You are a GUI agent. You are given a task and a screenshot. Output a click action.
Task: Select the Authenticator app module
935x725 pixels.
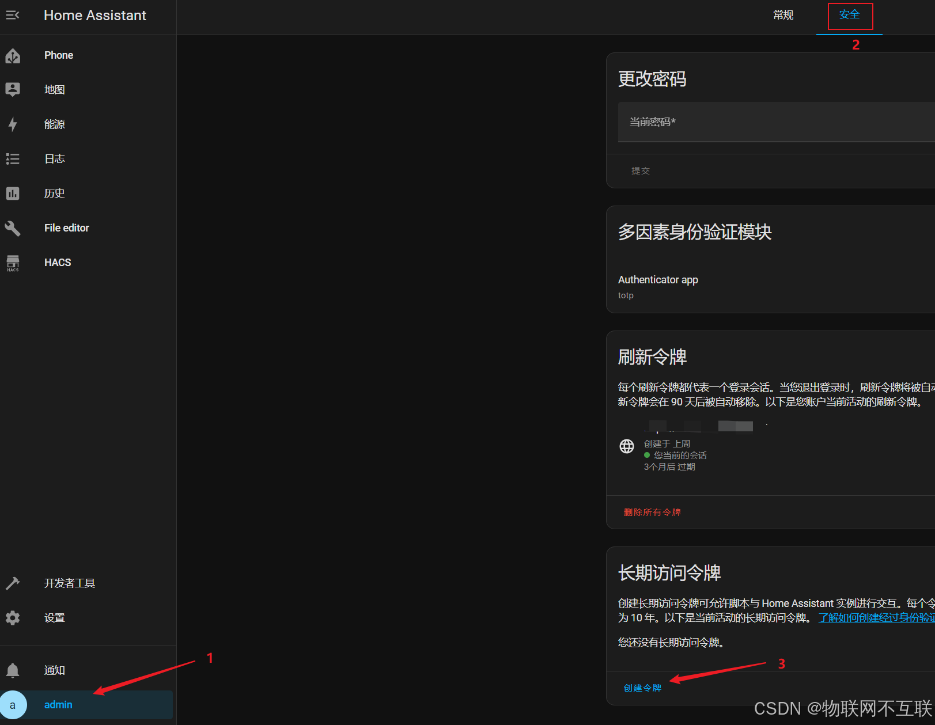click(658, 280)
